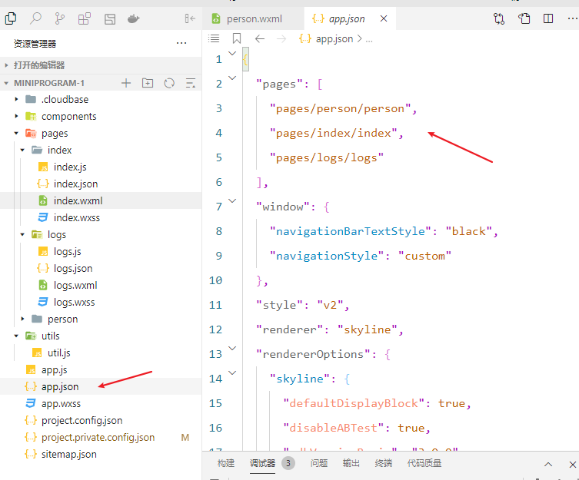The height and width of the screenshot is (480, 579).
Task: Toggle the outline list icon
Action: point(214,38)
